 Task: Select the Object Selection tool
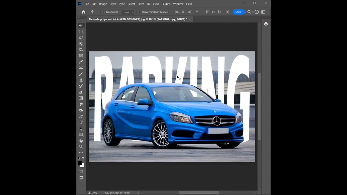81,44
